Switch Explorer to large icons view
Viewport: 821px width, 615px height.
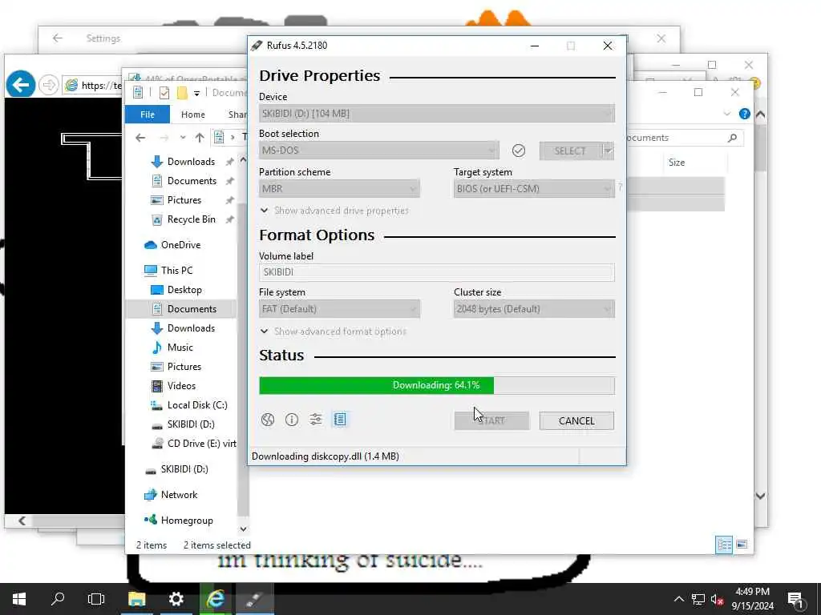click(742, 545)
